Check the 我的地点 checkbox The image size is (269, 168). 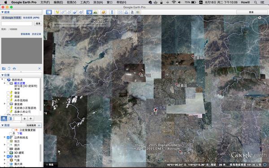tap(5, 80)
